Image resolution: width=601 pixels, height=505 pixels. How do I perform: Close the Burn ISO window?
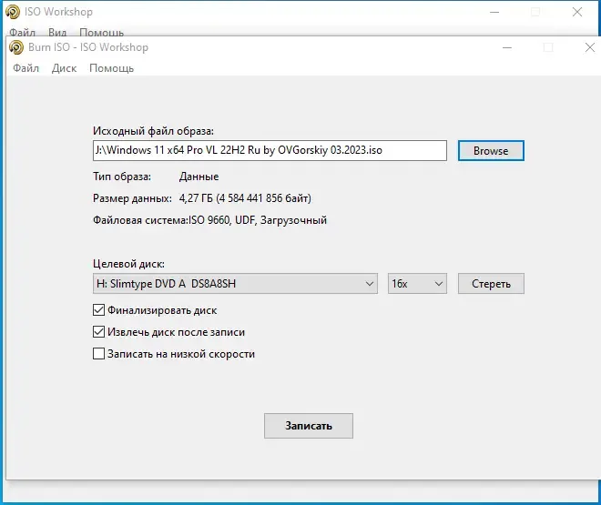[x=590, y=47]
